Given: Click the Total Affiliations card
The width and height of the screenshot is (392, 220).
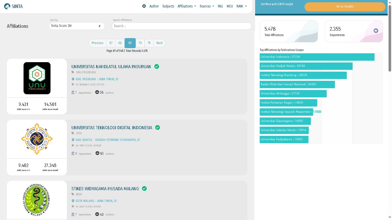Looking at the screenshot, I should (289, 31).
